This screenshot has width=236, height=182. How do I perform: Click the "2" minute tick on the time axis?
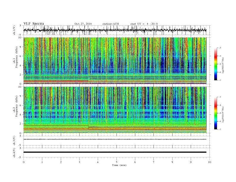tap(61, 162)
